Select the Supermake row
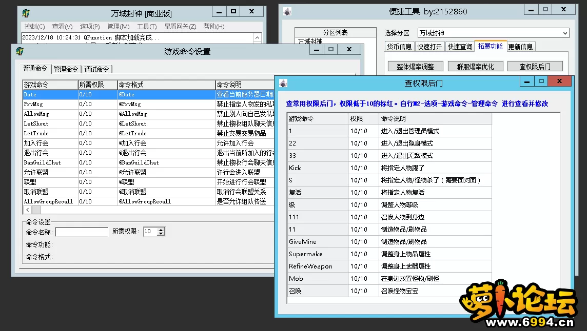The width and height of the screenshot is (587, 331). click(389, 254)
